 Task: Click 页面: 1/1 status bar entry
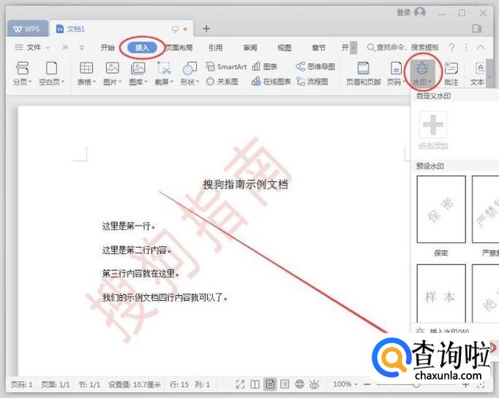click(x=56, y=384)
